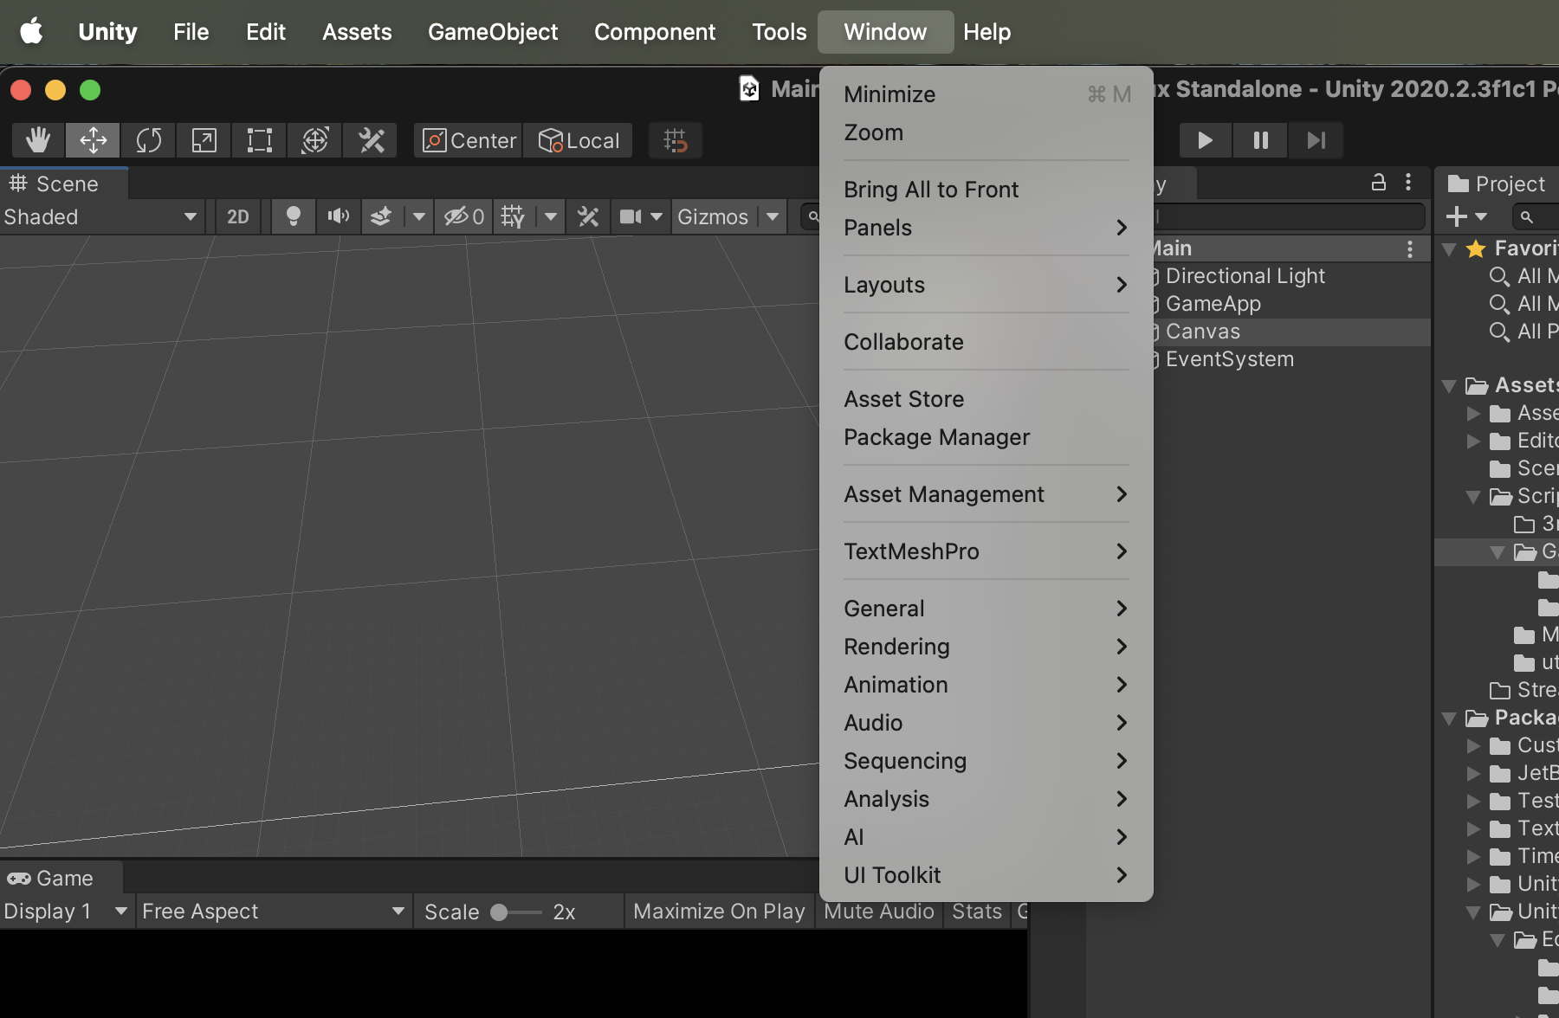The width and height of the screenshot is (1559, 1018).
Task: Open the Asset Store window
Action: point(987,399)
